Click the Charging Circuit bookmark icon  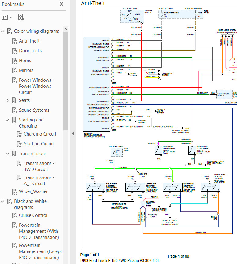pos(19,134)
